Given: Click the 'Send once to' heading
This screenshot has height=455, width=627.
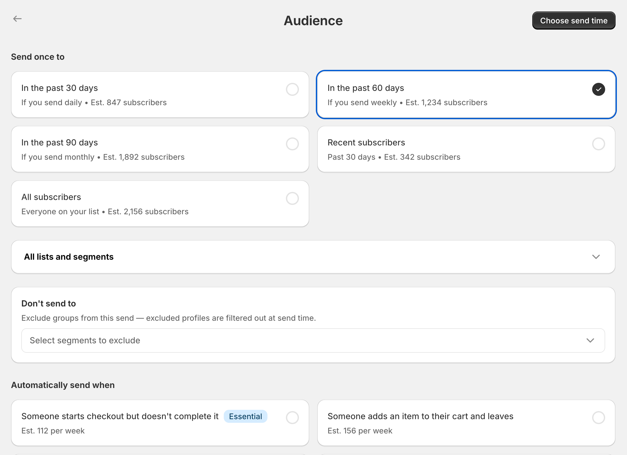Looking at the screenshot, I should click(x=38, y=57).
